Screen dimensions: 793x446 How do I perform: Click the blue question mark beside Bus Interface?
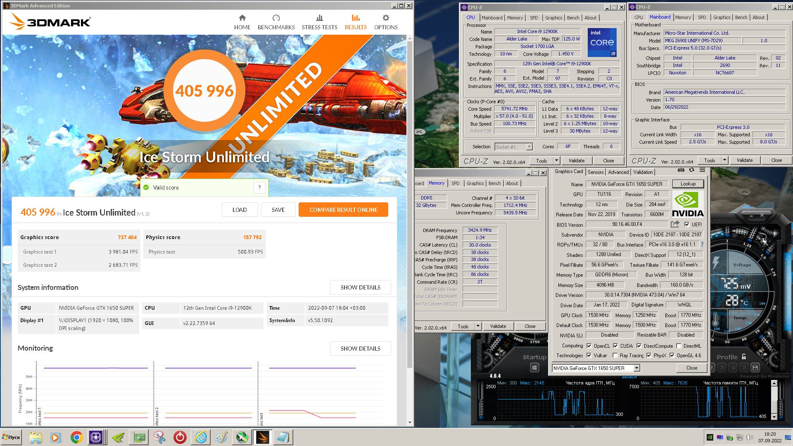(x=702, y=244)
